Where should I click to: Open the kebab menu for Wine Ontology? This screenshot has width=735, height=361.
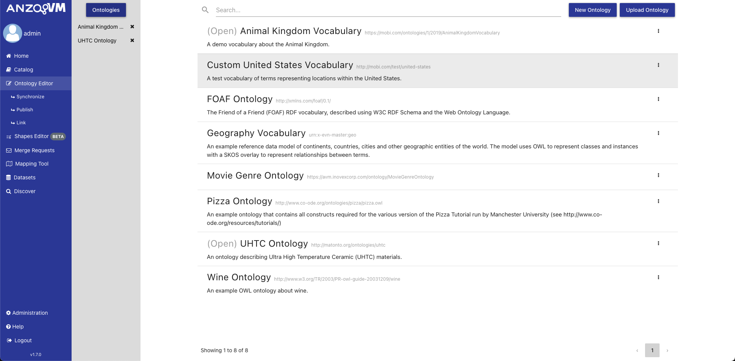point(659,277)
